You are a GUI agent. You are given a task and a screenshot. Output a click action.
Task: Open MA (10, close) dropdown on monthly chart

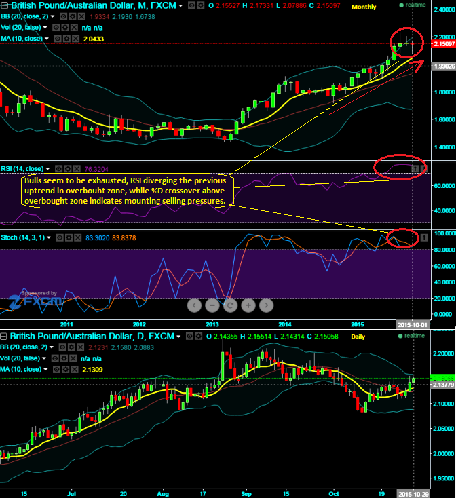47,39
